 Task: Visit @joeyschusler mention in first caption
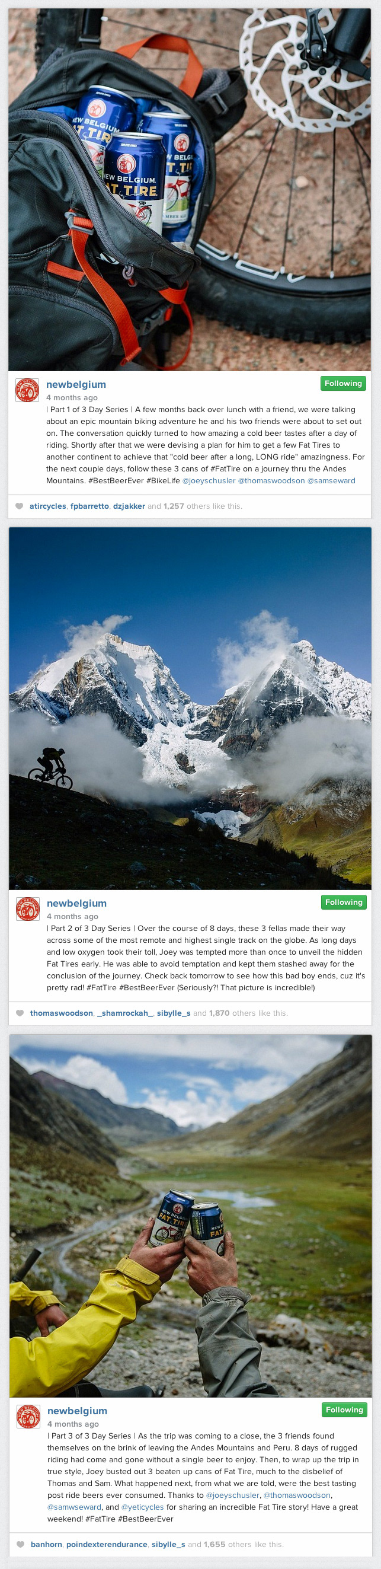pyautogui.click(x=209, y=480)
